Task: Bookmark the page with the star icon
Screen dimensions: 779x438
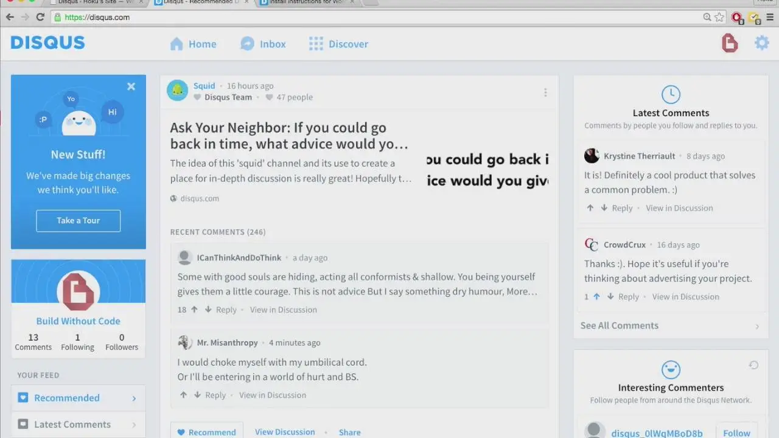Action: click(719, 17)
